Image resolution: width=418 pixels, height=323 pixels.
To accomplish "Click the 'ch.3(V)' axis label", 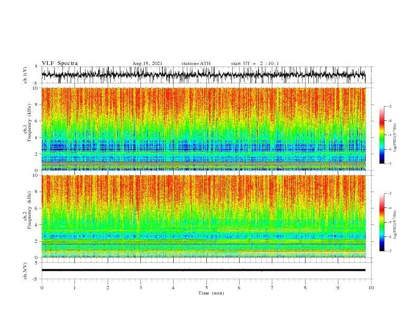I will [x=25, y=271].
